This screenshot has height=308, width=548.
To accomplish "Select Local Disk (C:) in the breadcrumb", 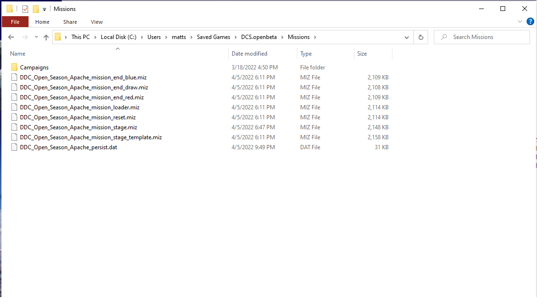I will point(118,37).
